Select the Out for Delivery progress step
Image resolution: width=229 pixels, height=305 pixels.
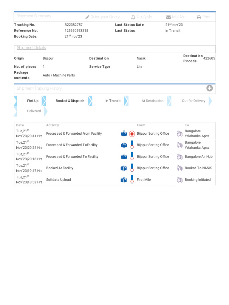coord(194,101)
